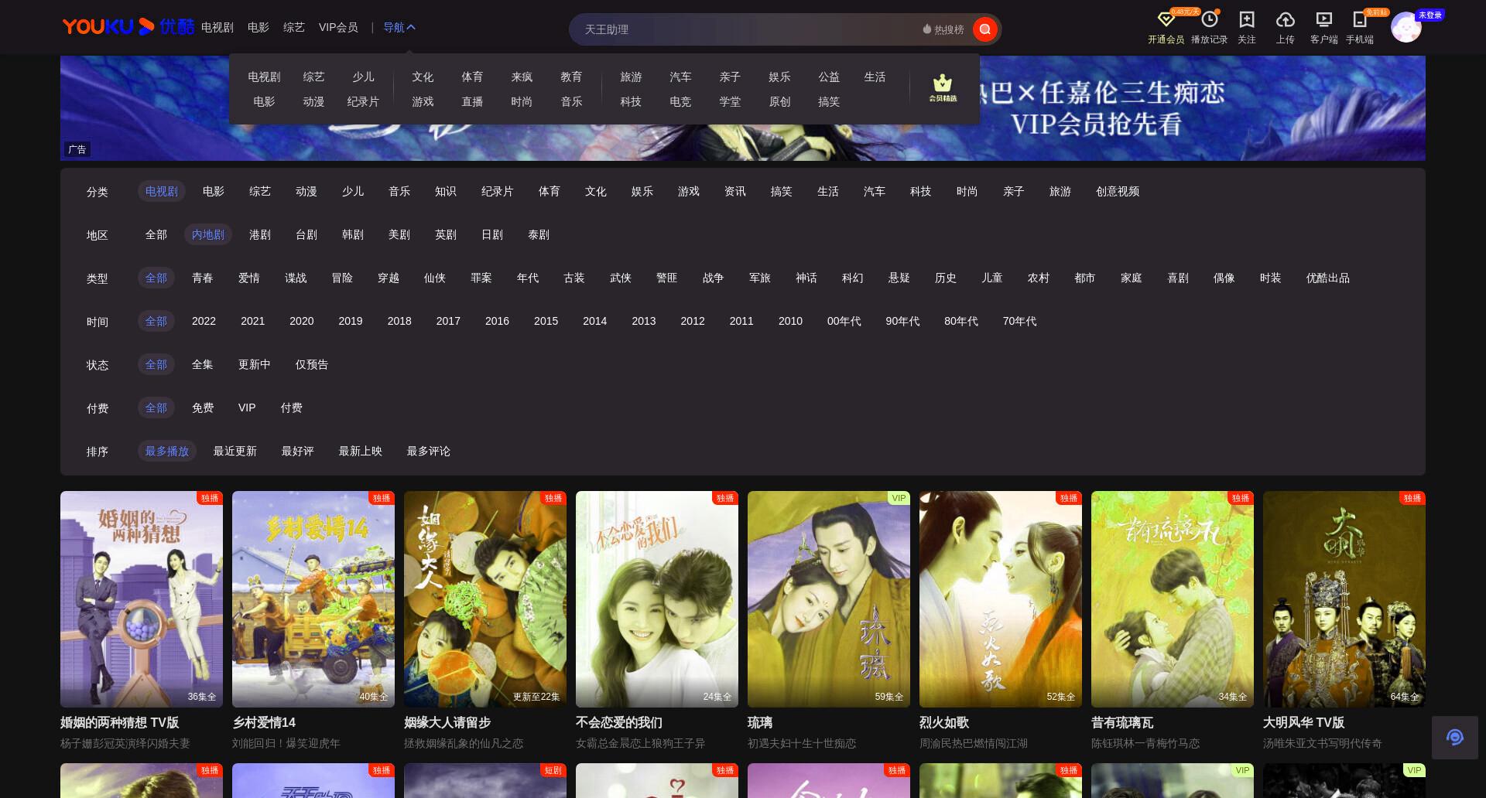Open 乡村爱情14 poster thumbnail
This screenshot has height=798, width=1486.
pos(313,599)
